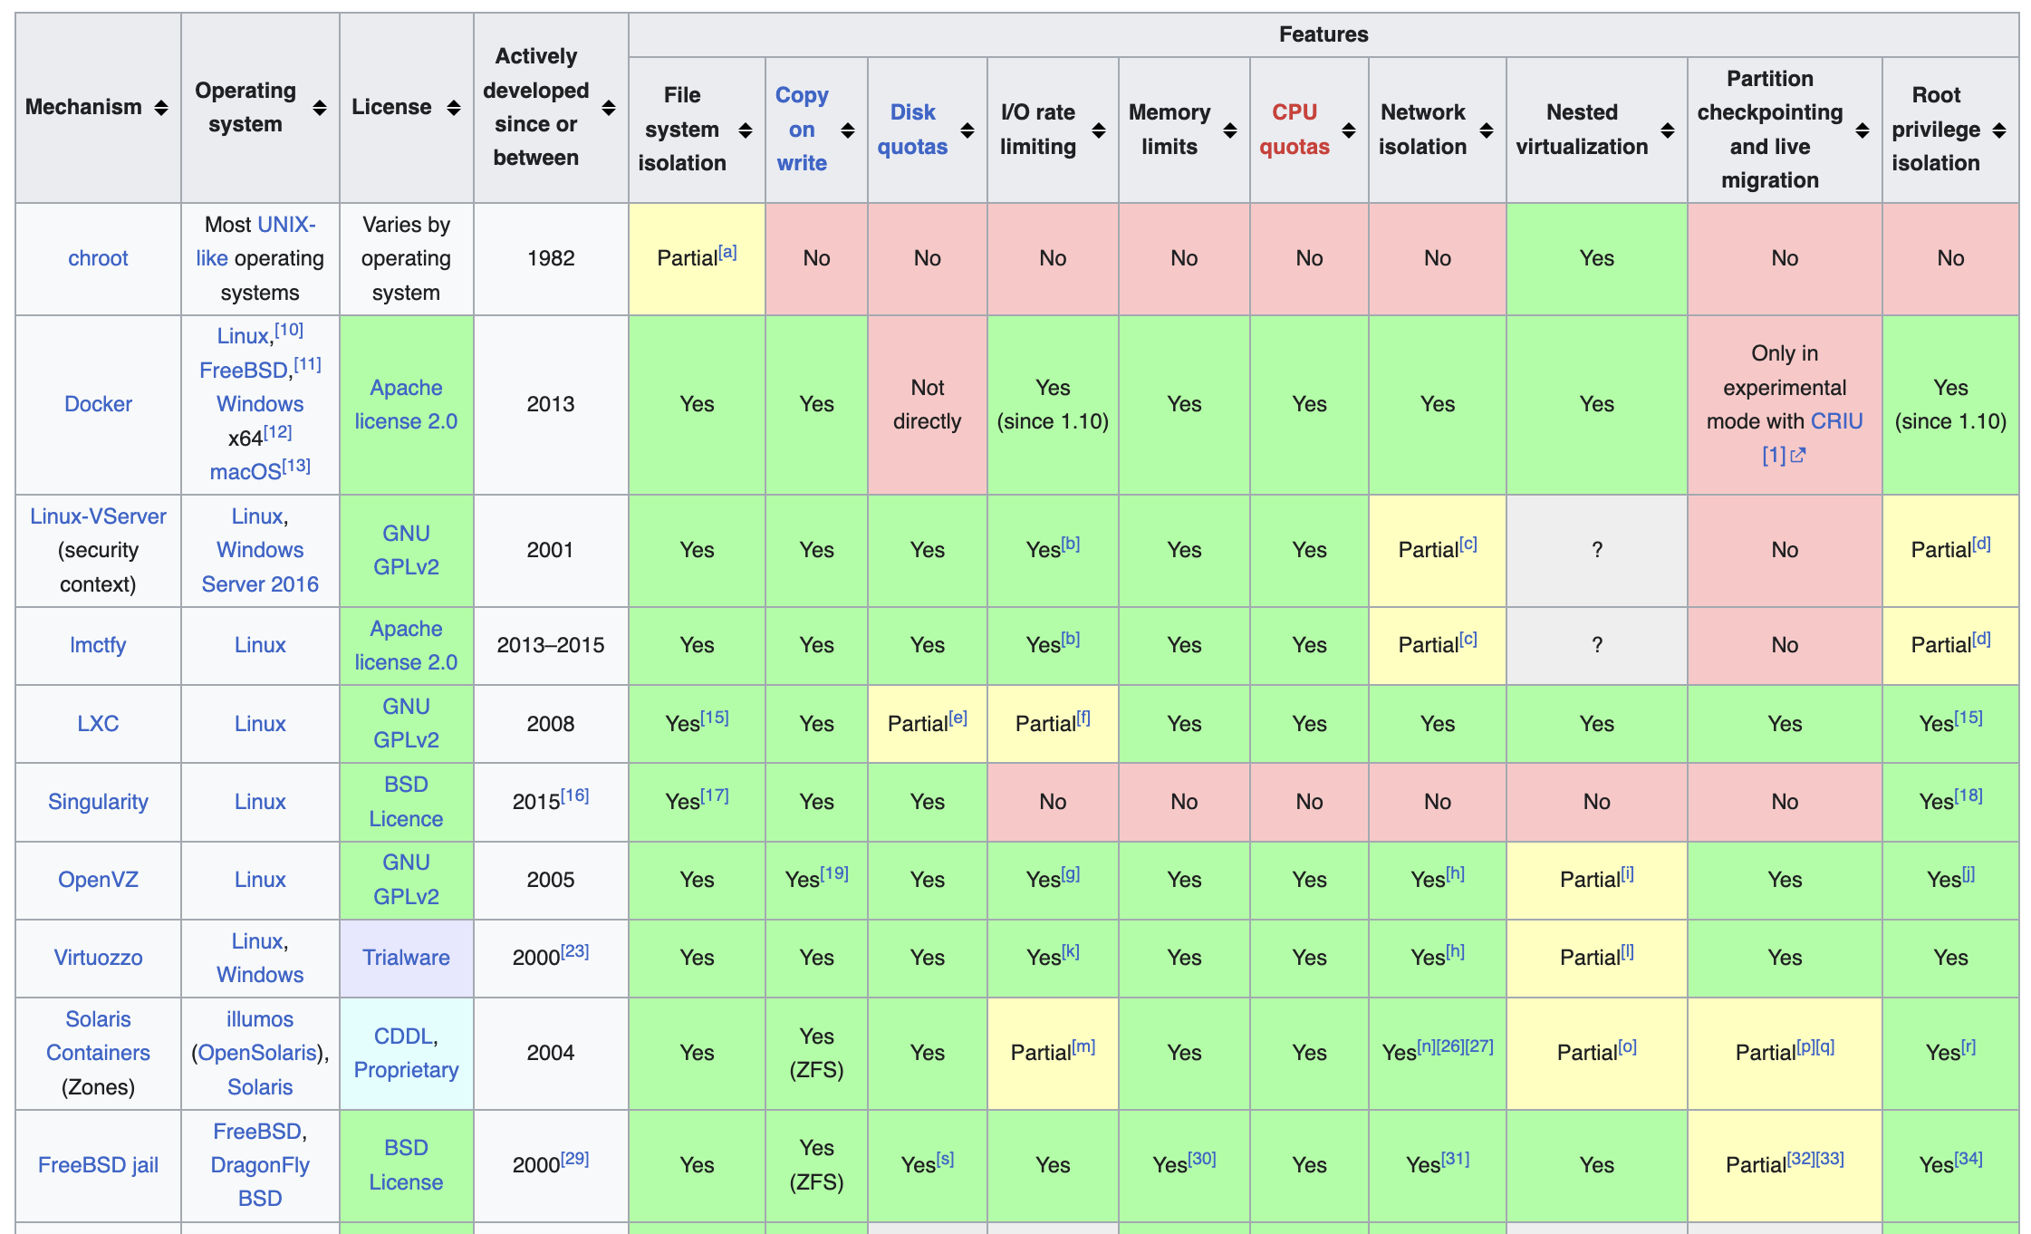Click citation [16] beside Singularity 2015
2031x1234 pixels.
[x=574, y=795]
